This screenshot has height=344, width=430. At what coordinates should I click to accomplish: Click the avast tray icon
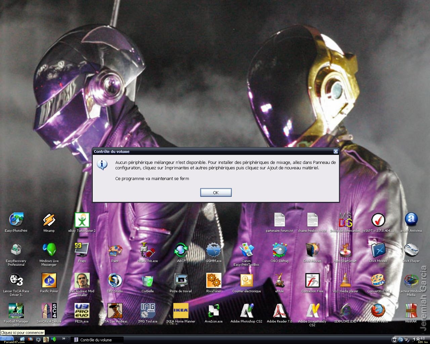tap(401, 340)
